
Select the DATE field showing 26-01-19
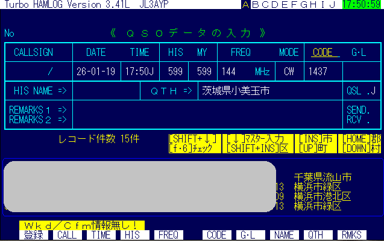click(95, 72)
